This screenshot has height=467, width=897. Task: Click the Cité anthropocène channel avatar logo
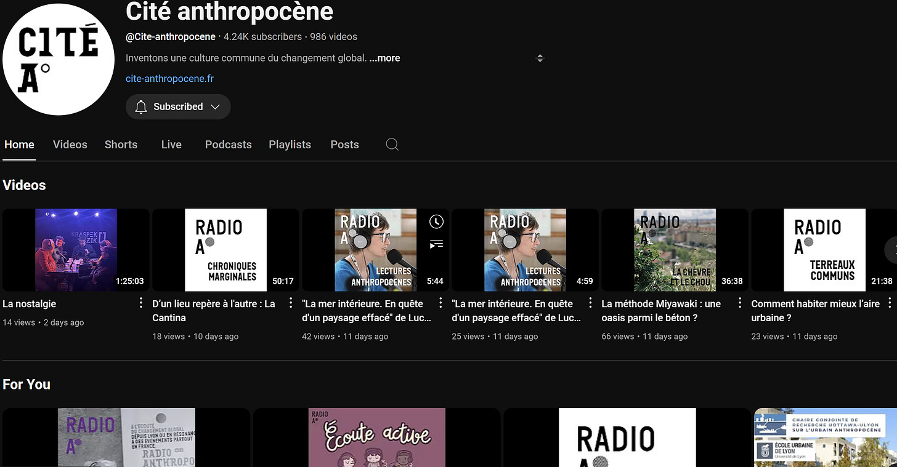tap(59, 59)
